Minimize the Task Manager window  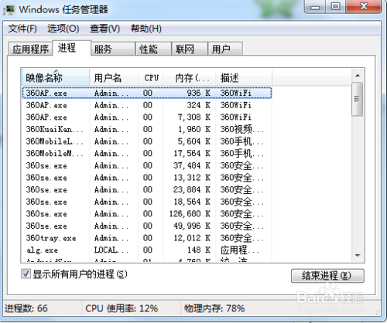pyautogui.click(x=315, y=6)
